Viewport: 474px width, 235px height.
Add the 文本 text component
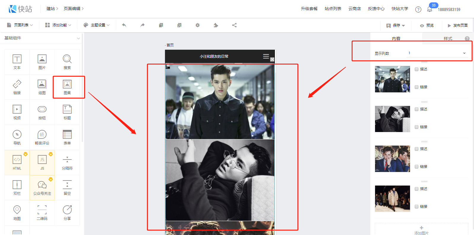[17, 62]
